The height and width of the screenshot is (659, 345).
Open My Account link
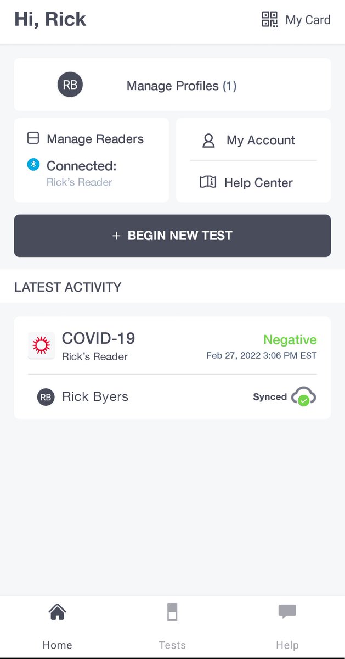261,140
